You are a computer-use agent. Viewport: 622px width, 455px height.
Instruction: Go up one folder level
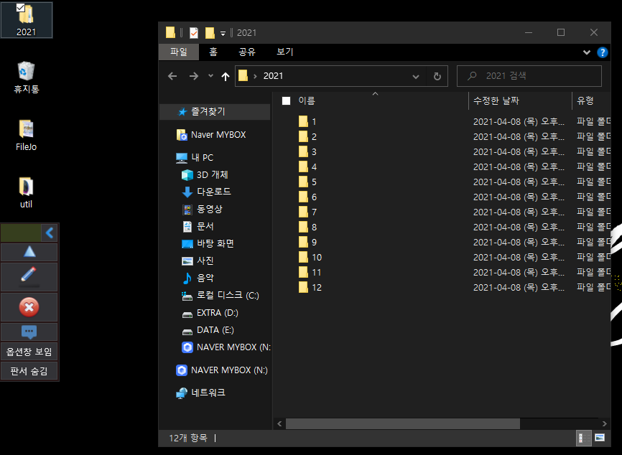[x=226, y=76]
